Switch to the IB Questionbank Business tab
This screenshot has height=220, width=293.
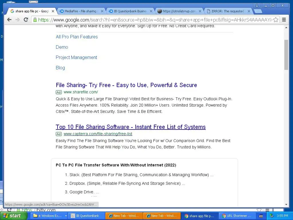130,11
